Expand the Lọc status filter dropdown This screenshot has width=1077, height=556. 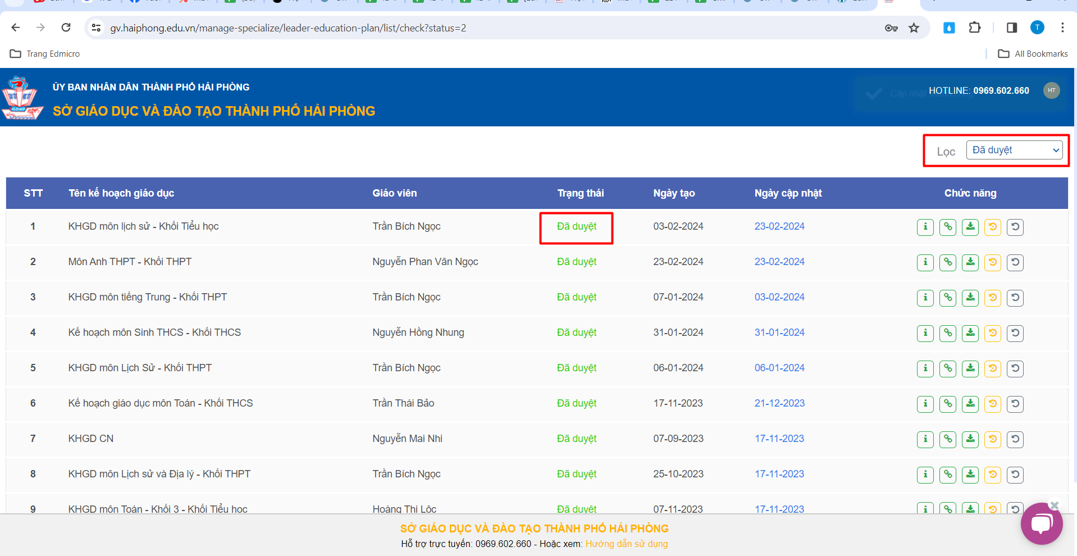[x=1014, y=150]
